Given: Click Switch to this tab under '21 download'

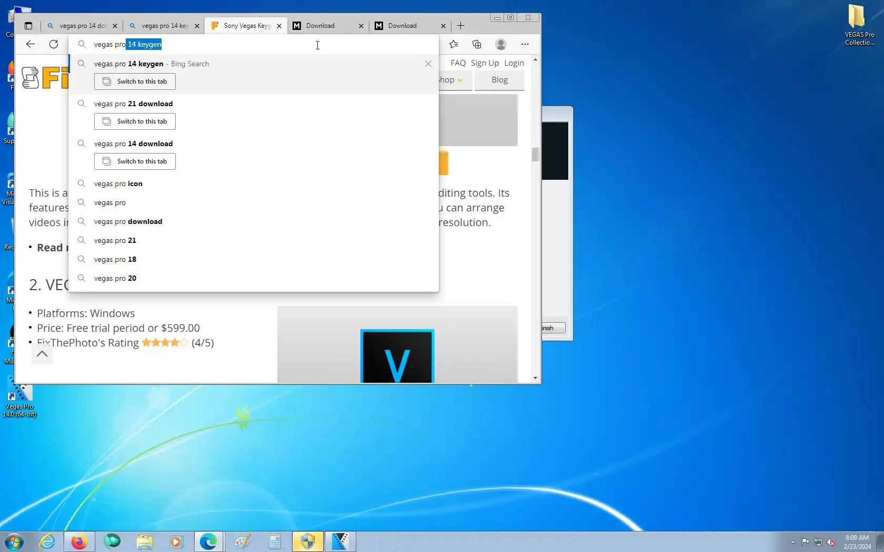Looking at the screenshot, I should click(135, 121).
